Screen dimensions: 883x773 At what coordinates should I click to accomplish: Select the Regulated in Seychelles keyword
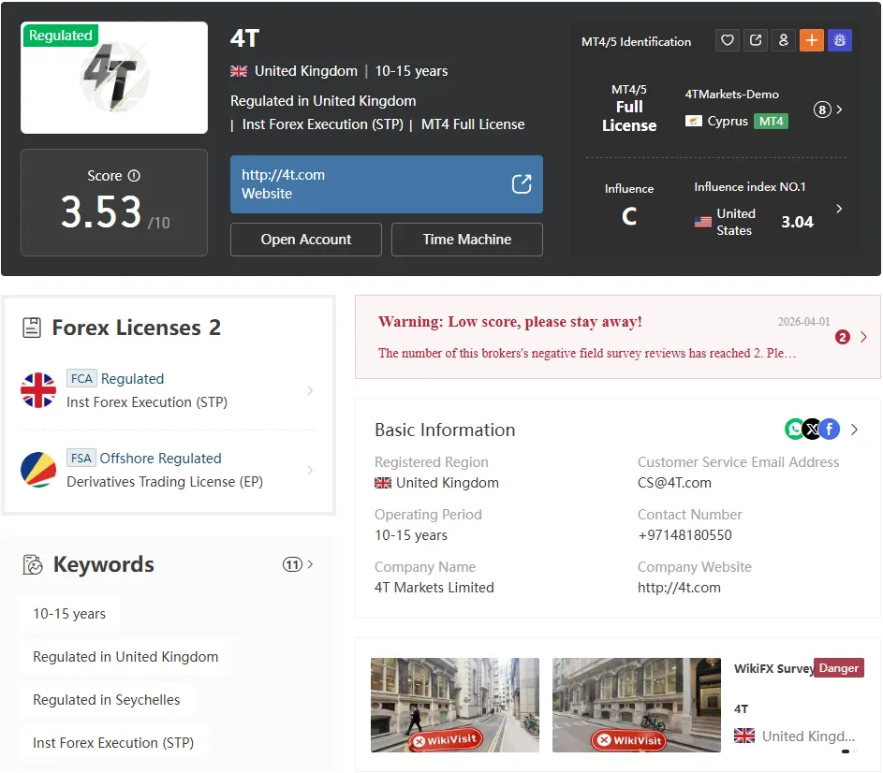coord(107,700)
